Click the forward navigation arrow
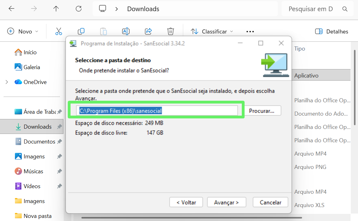The image size is (358, 221). pyautogui.click(x=34, y=9)
